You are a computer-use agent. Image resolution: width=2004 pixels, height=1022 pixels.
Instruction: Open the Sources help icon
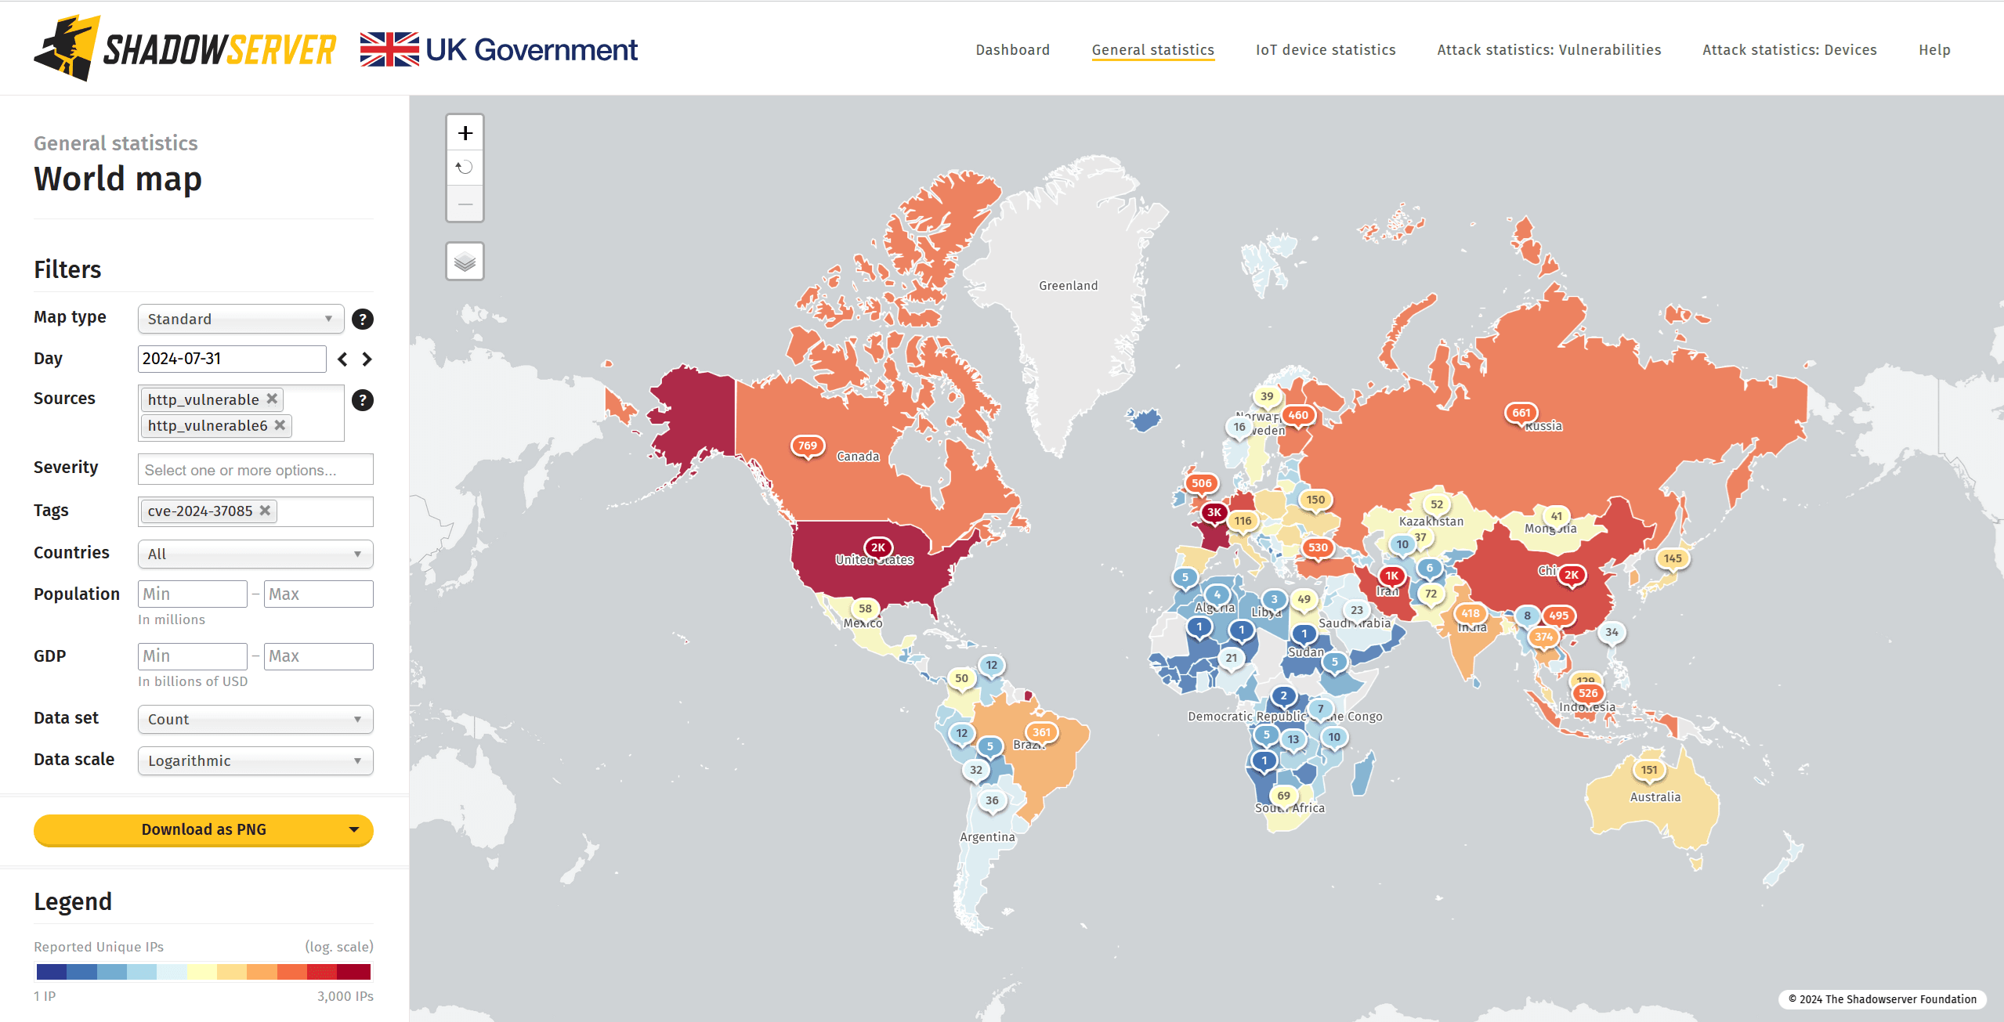tap(362, 400)
